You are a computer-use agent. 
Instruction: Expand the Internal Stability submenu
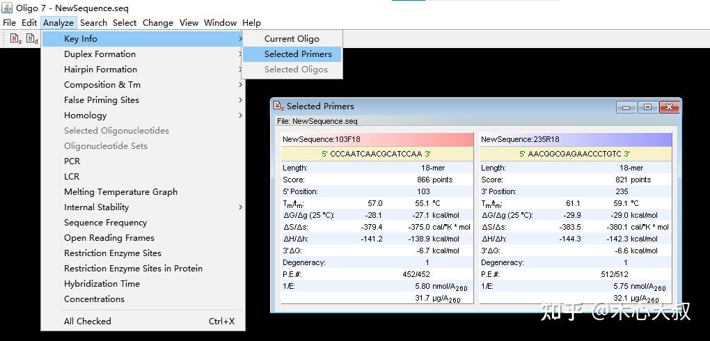point(143,207)
